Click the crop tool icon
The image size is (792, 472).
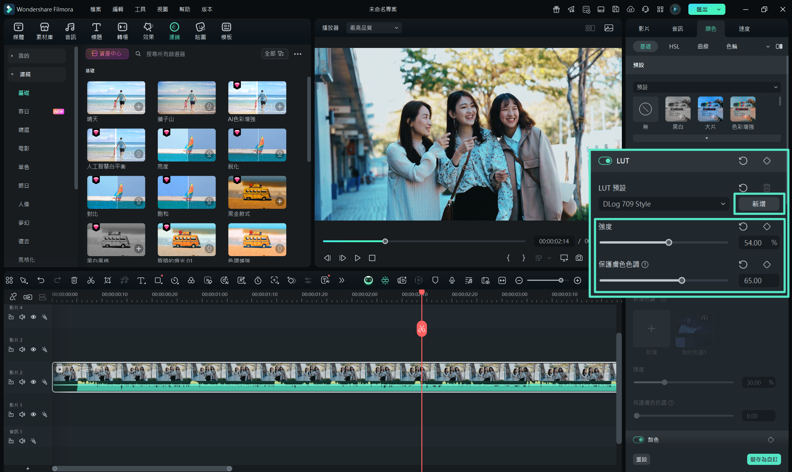pos(108,280)
